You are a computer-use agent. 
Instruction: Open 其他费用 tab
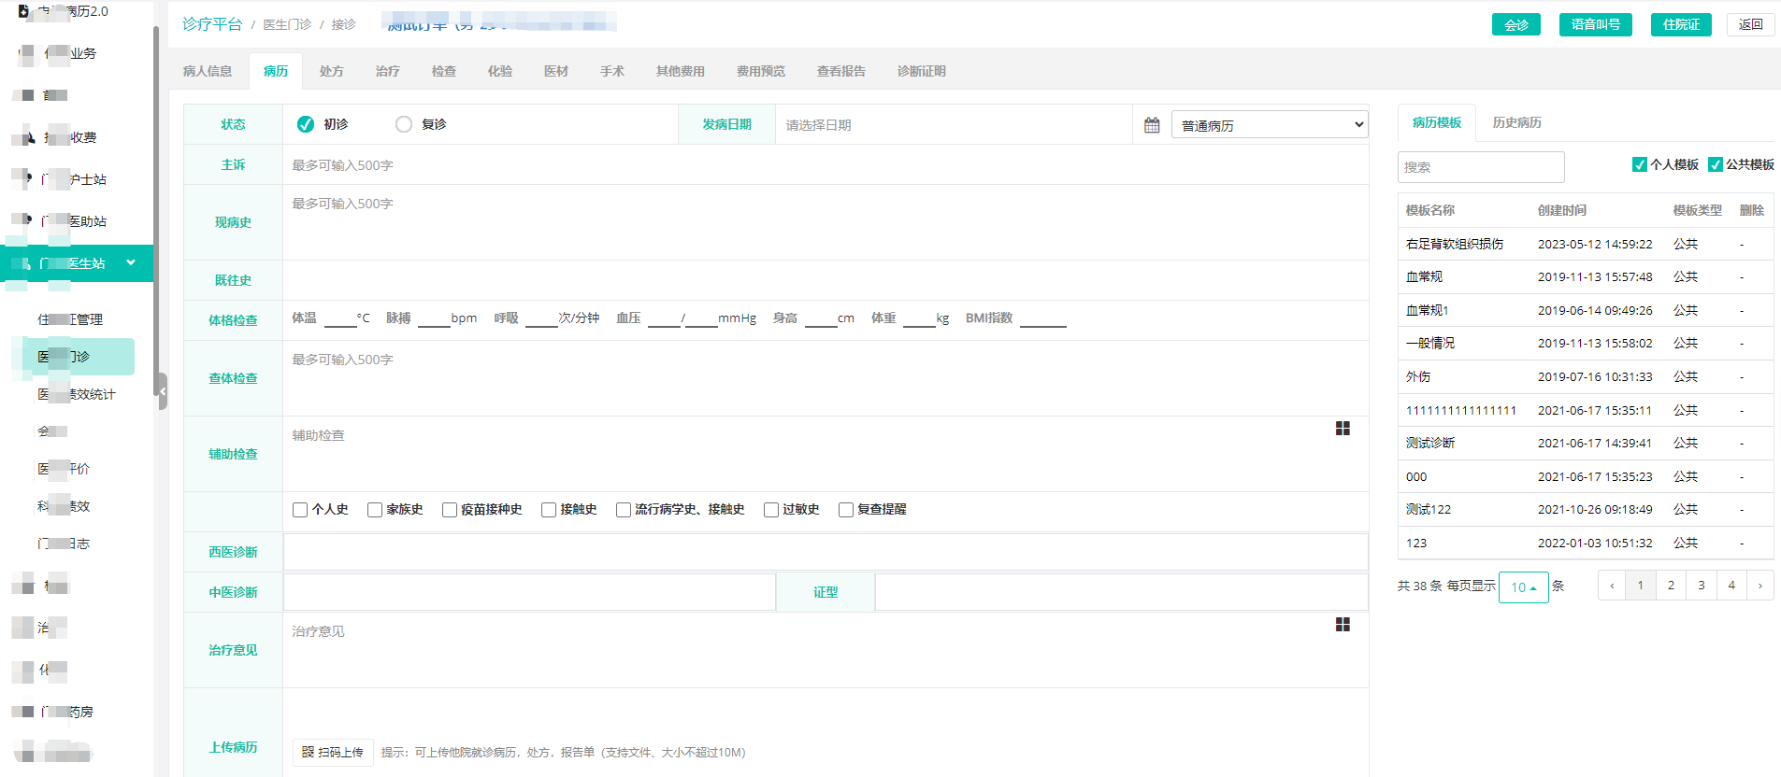(680, 71)
